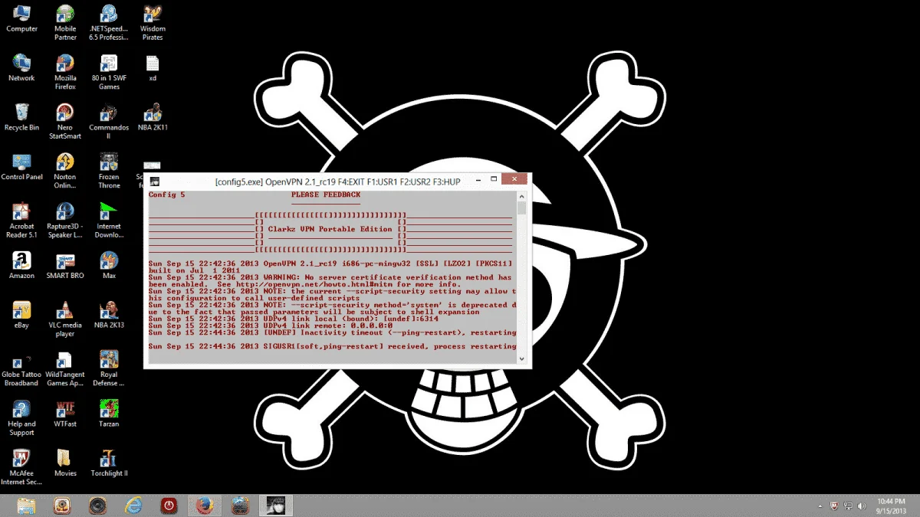Select the SMART BRO desktop icon
Screen dimensions: 920x517
tap(65, 265)
